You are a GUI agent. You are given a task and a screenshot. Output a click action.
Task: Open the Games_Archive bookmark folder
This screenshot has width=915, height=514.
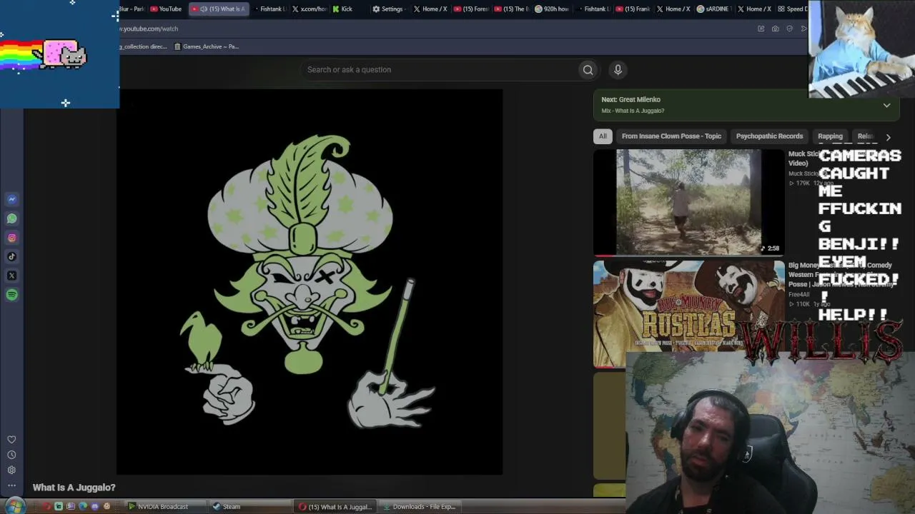(x=207, y=46)
